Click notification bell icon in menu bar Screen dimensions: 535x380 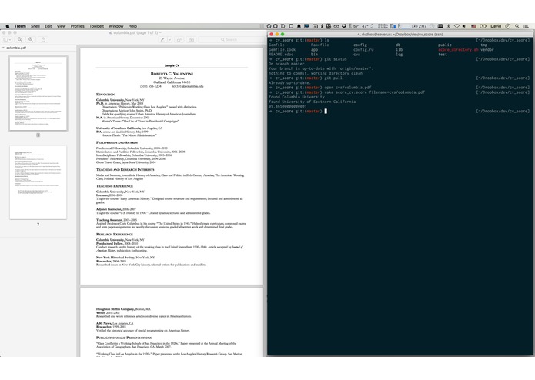pos(299,26)
